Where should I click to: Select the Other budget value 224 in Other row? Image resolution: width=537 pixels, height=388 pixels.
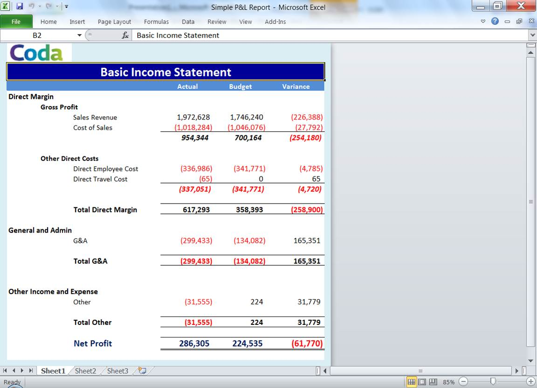pos(256,302)
